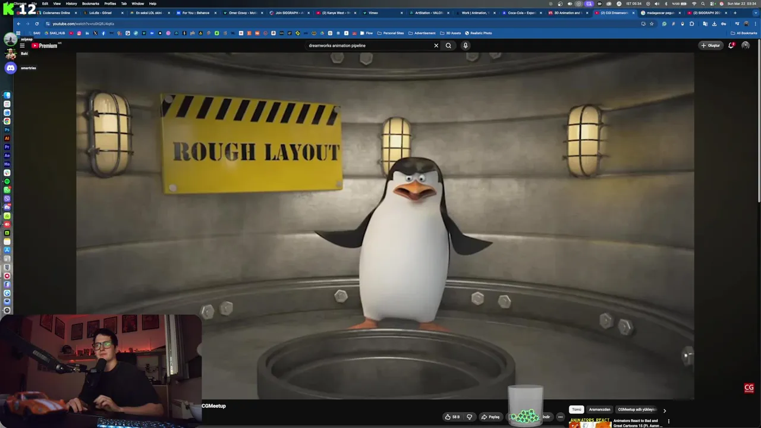Switch to ArtStation - VALORANT tab

429,12
